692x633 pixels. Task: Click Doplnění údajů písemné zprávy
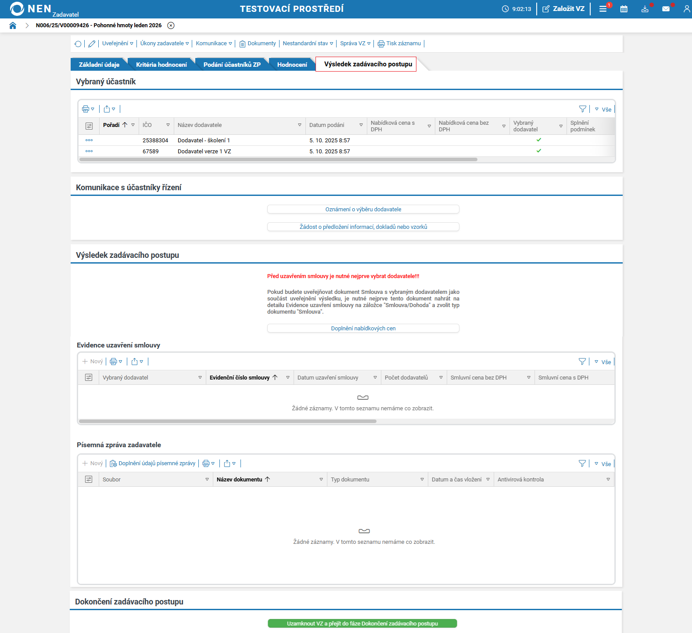pos(152,463)
